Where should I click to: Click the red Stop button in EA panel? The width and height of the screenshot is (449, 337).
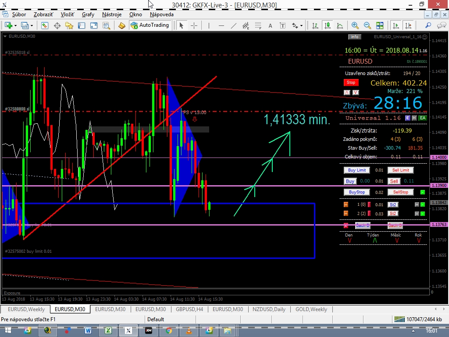point(351,82)
